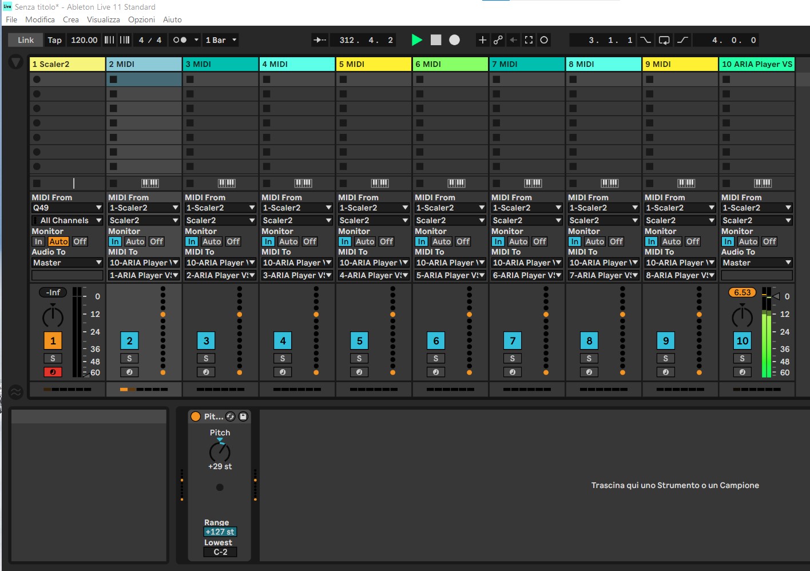Stop clips on track 2 MIDI

113,183
